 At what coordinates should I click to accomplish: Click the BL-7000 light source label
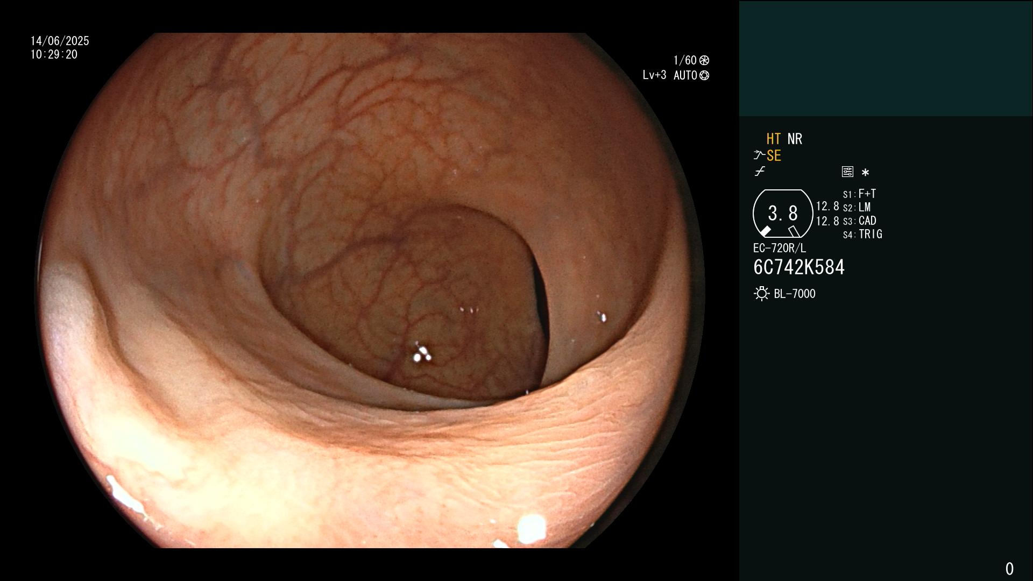(795, 294)
